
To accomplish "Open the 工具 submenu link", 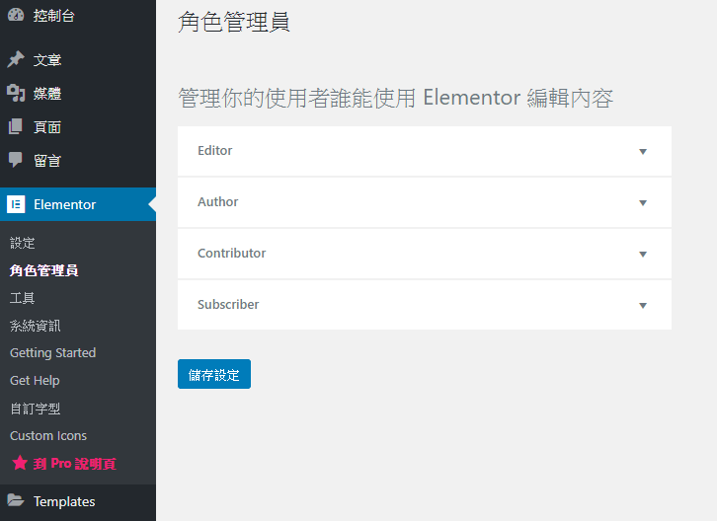I will coord(23,298).
